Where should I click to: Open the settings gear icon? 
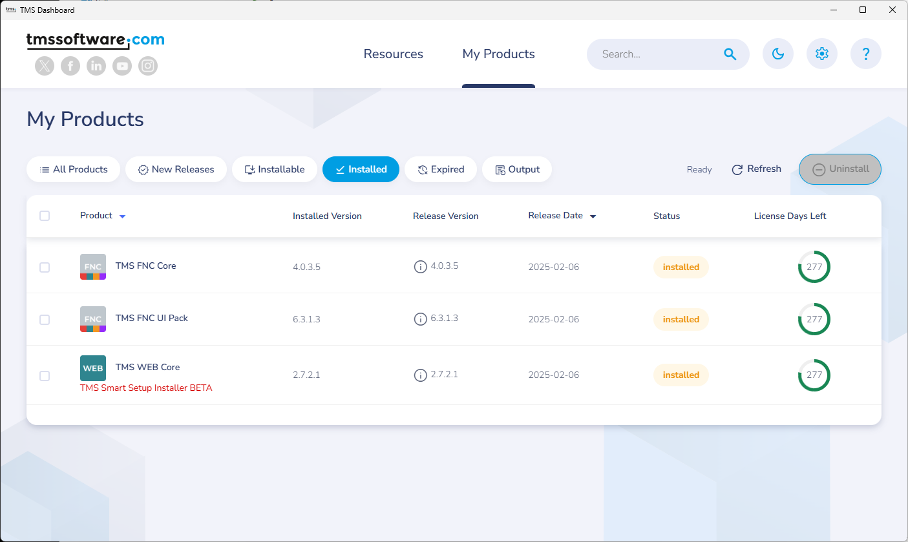[x=822, y=54]
